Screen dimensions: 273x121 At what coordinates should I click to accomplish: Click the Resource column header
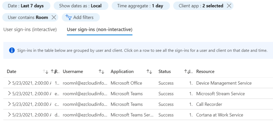(x=205, y=72)
